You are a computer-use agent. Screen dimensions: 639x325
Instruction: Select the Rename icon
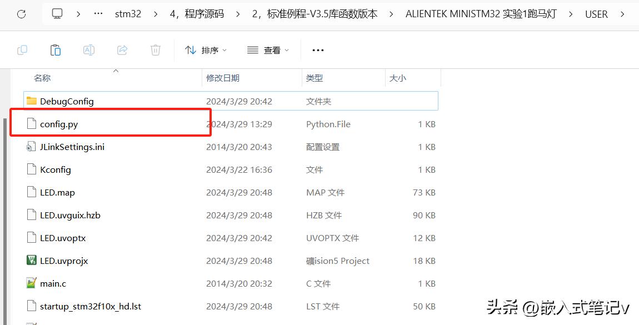(89, 49)
